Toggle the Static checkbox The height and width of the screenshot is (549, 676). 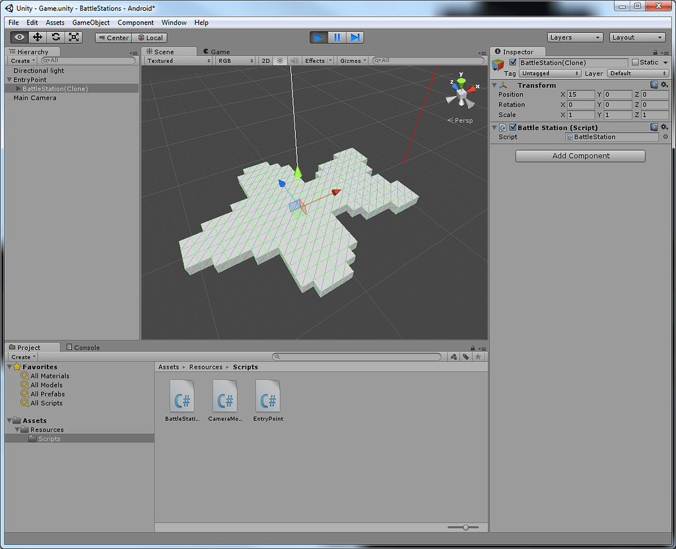pos(635,63)
